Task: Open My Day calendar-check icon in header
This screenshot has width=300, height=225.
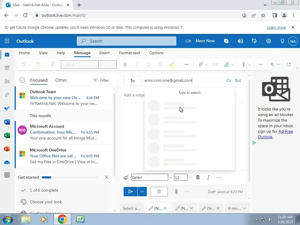Action: 254,41
